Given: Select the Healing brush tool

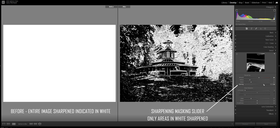Looking at the screenshot, I should tap(256, 29).
